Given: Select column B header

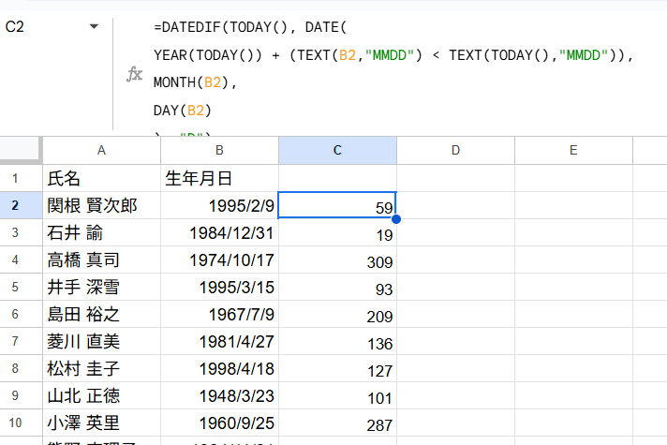Looking at the screenshot, I should [219, 150].
